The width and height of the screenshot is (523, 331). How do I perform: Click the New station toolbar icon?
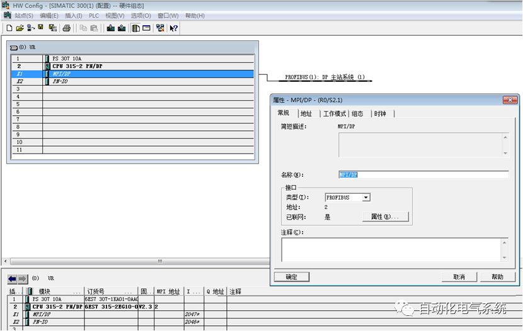9,28
